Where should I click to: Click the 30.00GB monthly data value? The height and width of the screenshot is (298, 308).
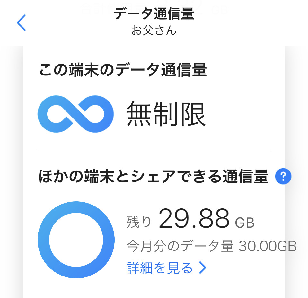pos(267,247)
